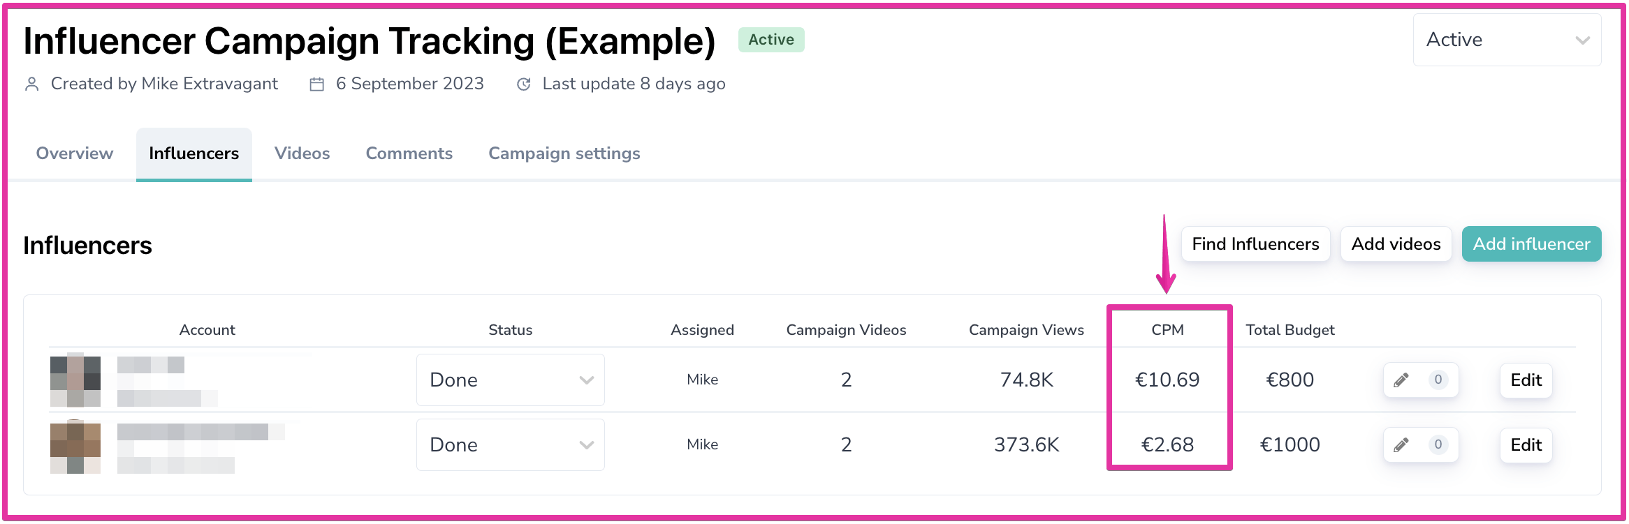
Task: Edit the second influencer with €1000 budget
Action: coord(1526,445)
